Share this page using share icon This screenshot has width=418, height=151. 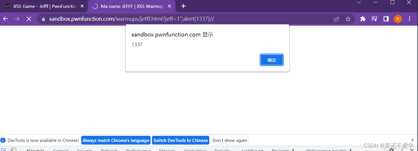point(336,19)
